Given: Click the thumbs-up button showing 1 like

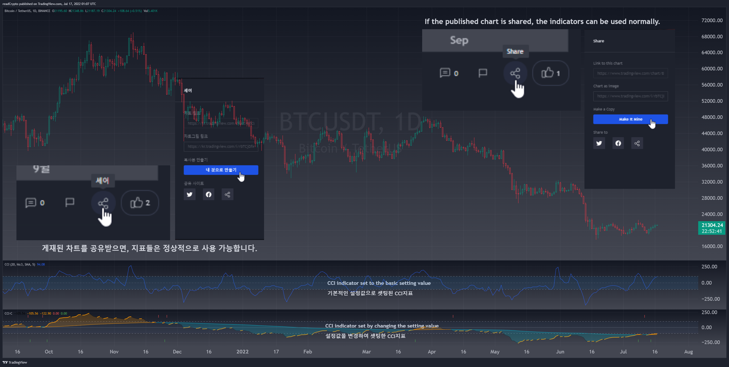Looking at the screenshot, I should pyautogui.click(x=551, y=73).
